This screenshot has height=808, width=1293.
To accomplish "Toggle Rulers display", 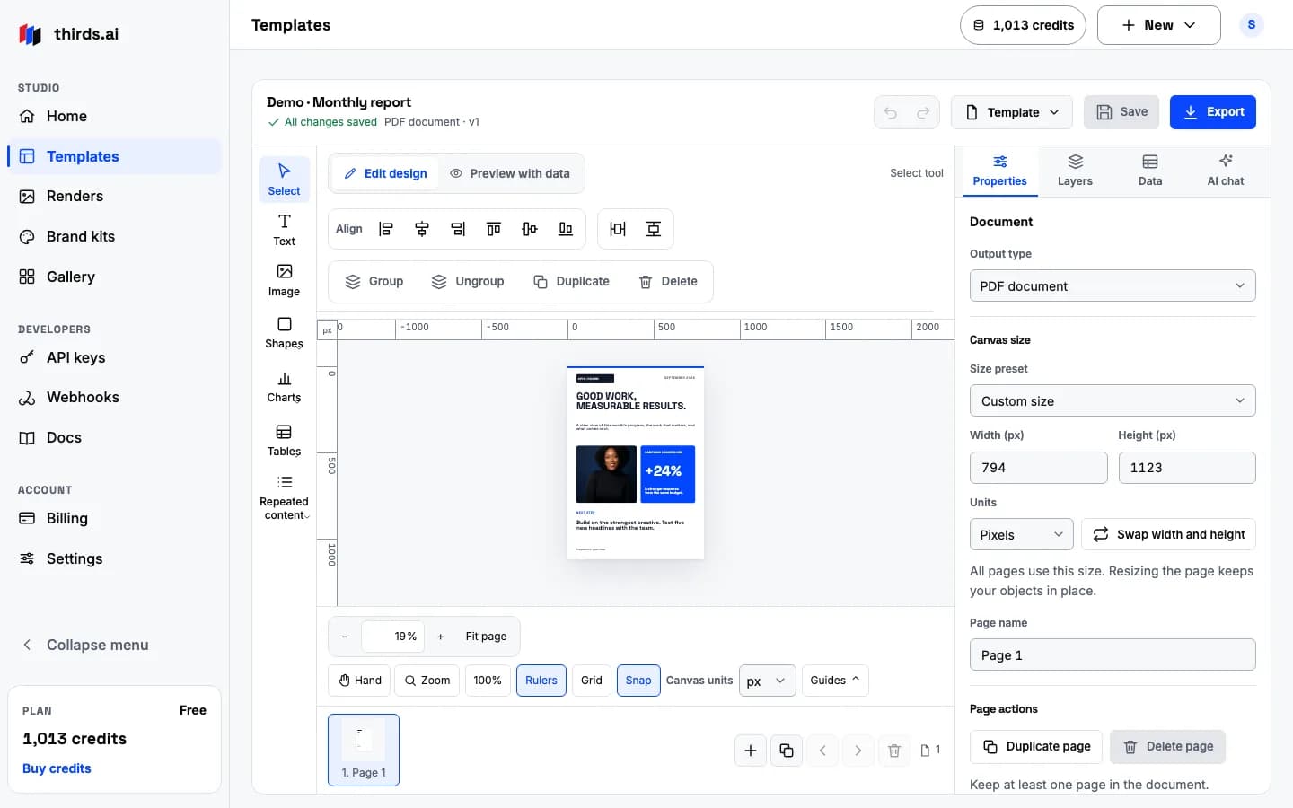I will click(x=541, y=681).
